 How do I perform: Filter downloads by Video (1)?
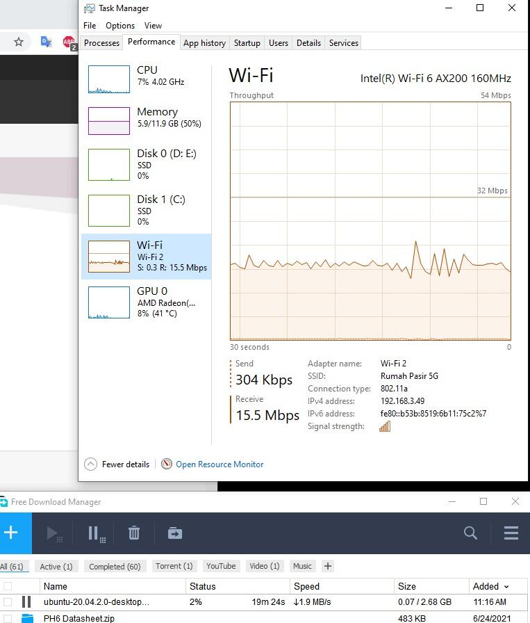click(265, 566)
